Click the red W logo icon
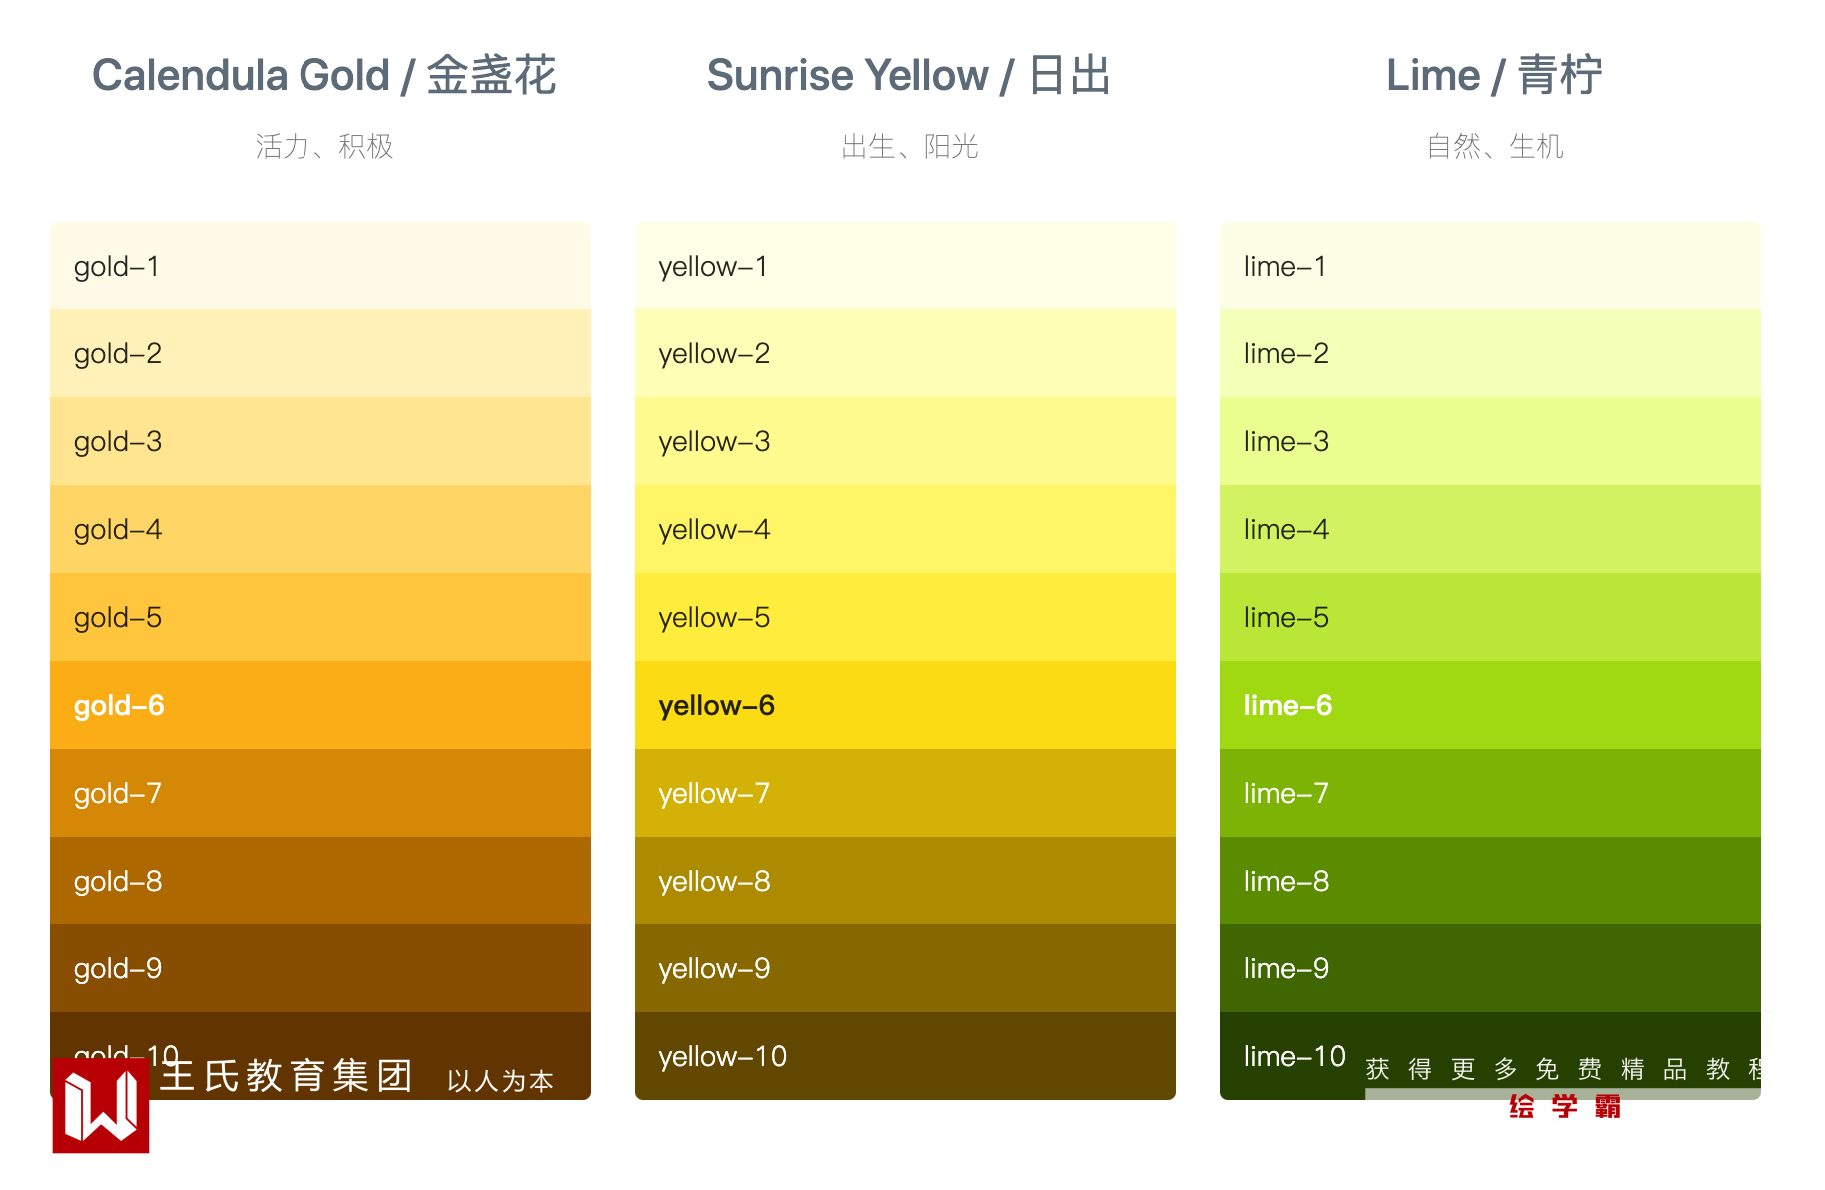The width and height of the screenshot is (1825, 1190). click(x=101, y=1105)
